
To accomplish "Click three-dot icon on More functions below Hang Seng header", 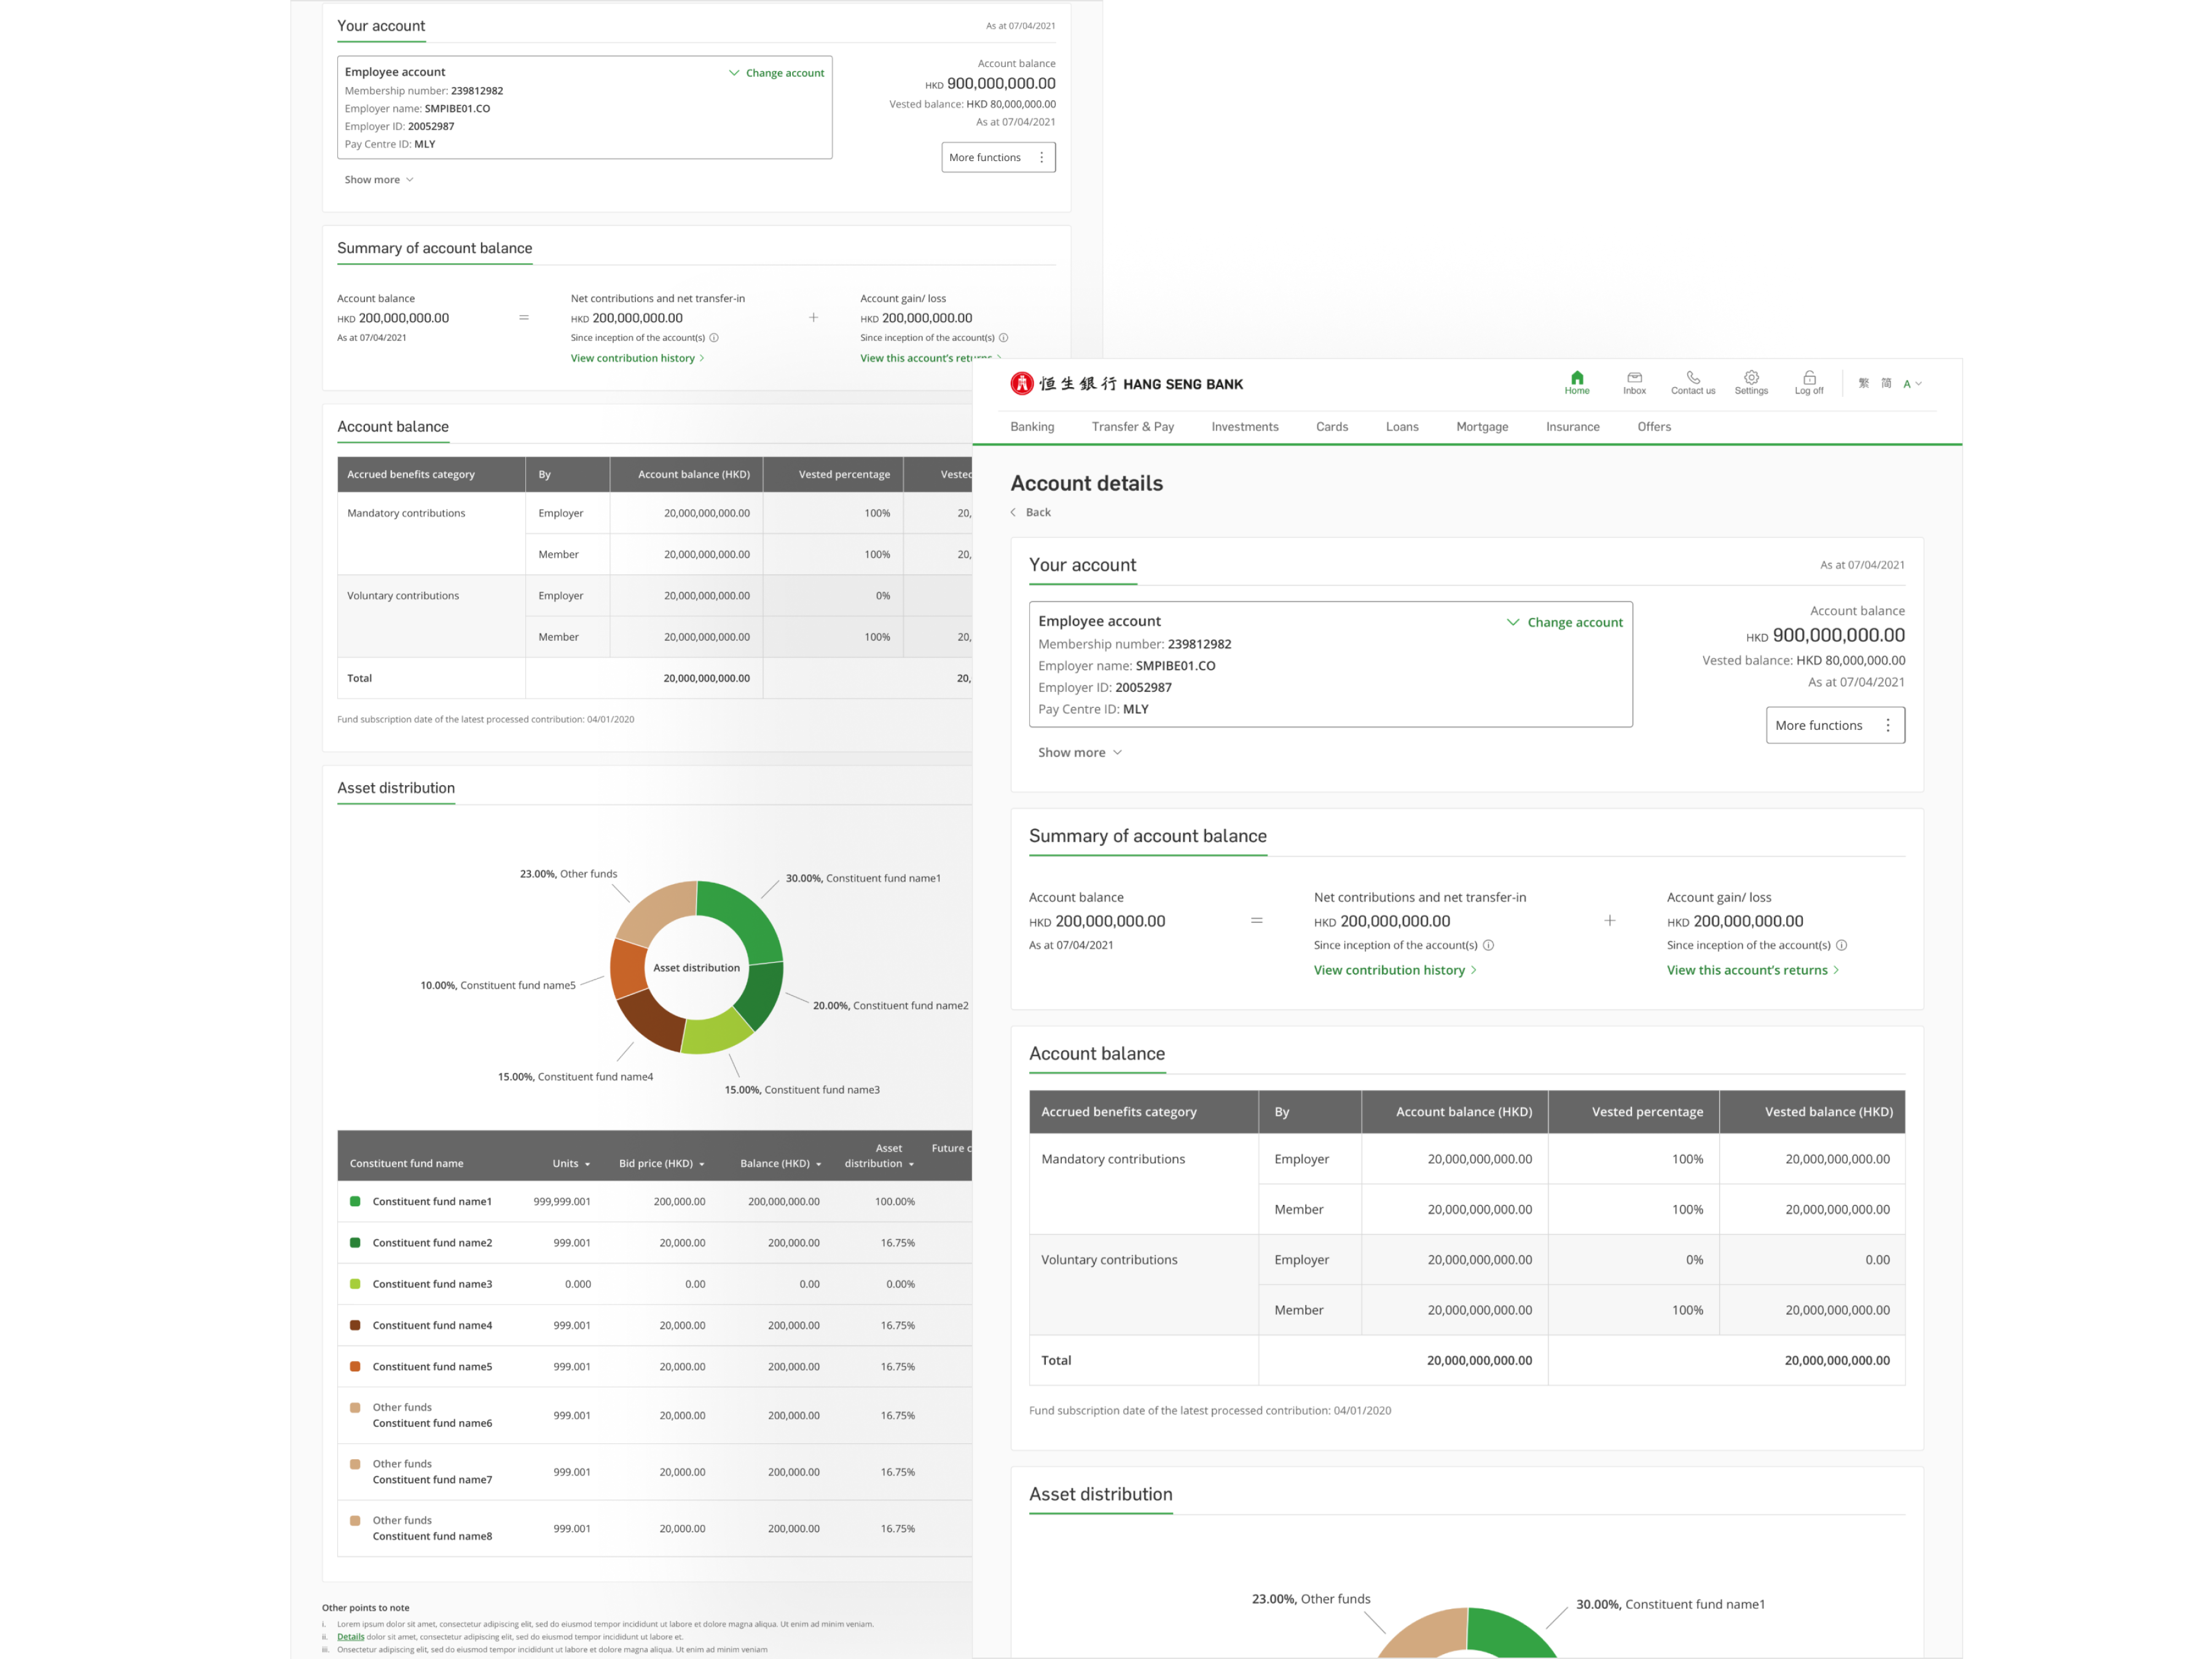I will (x=1887, y=726).
